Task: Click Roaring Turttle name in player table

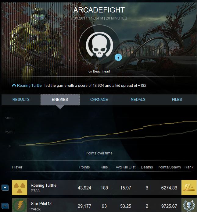Action: pos(44,185)
